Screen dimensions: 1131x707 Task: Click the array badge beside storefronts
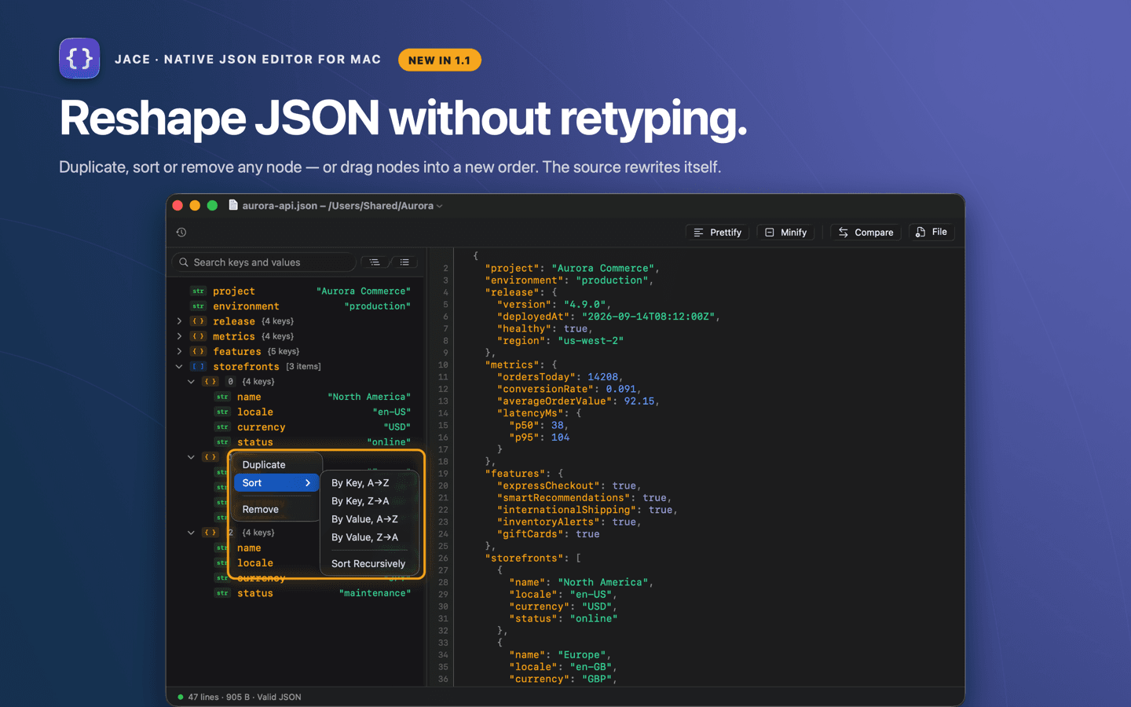pos(199,367)
